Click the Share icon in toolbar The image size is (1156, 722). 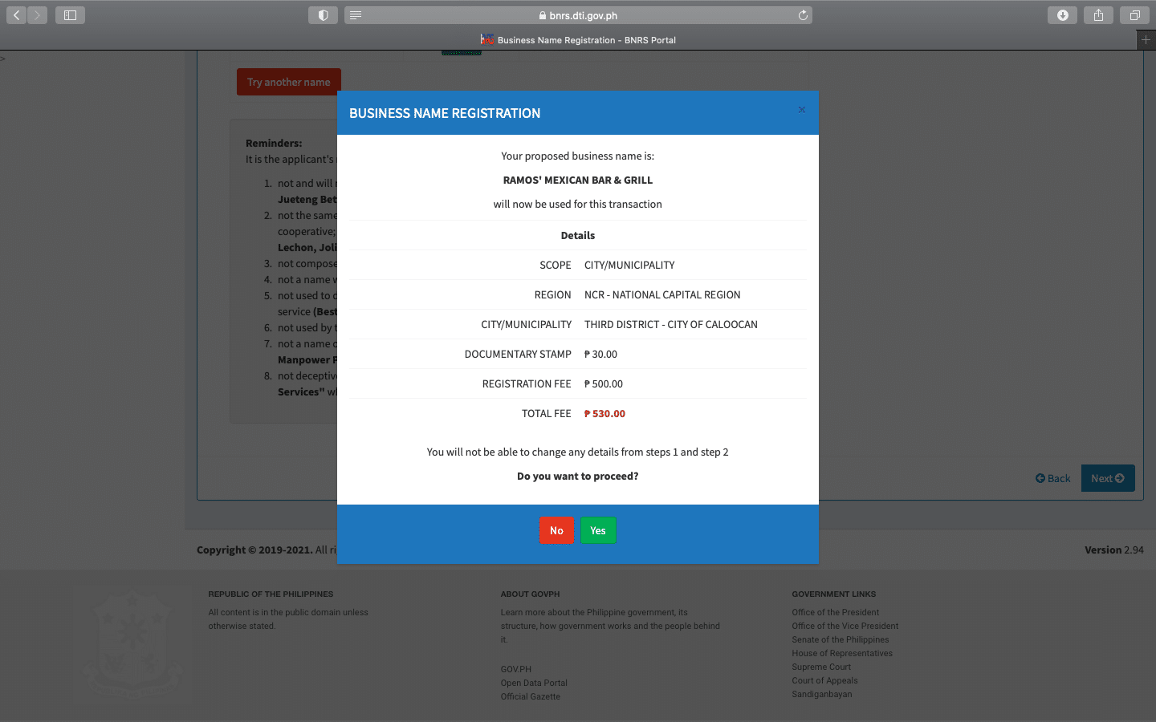click(x=1098, y=15)
